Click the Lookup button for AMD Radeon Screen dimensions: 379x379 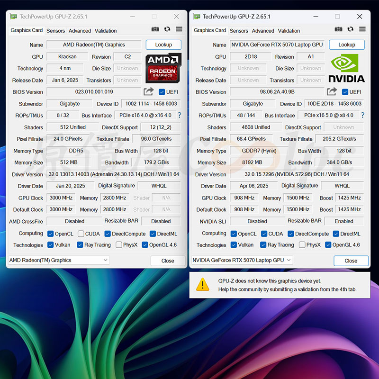(163, 45)
